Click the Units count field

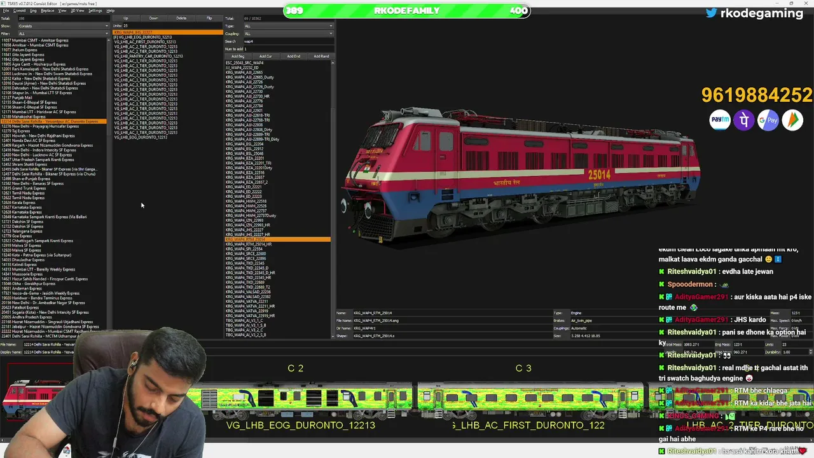[x=173, y=26]
